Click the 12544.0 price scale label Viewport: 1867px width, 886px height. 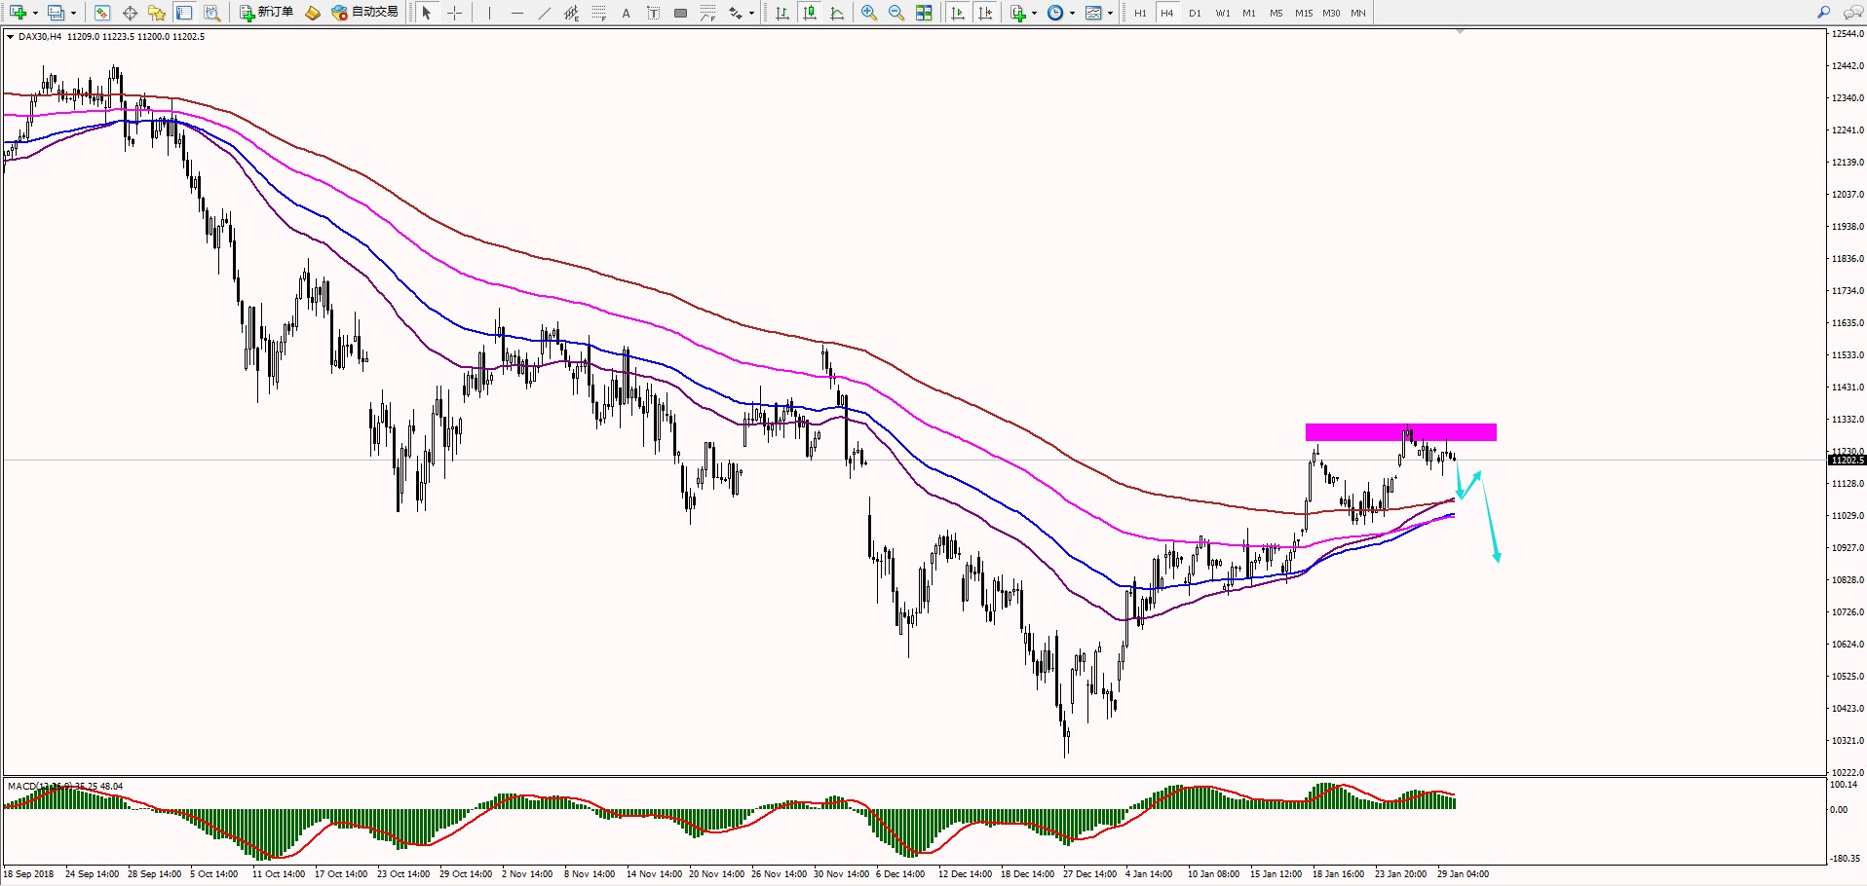pyautogui.click(x=1847, y=33)
